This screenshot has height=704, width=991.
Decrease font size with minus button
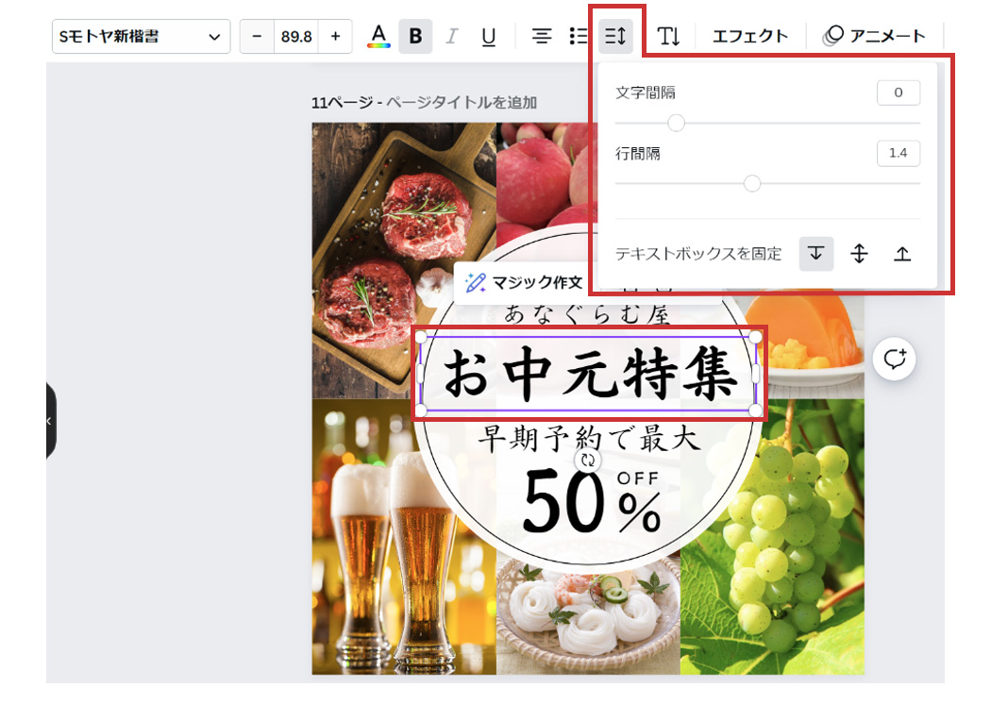[x=257, y=37]
